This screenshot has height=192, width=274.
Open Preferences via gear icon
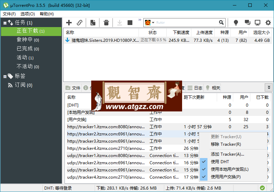pyautogui.click(x=268, y=23)
